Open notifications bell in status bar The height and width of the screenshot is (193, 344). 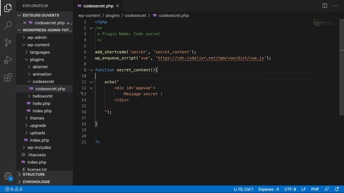click(x=337, y=189)
